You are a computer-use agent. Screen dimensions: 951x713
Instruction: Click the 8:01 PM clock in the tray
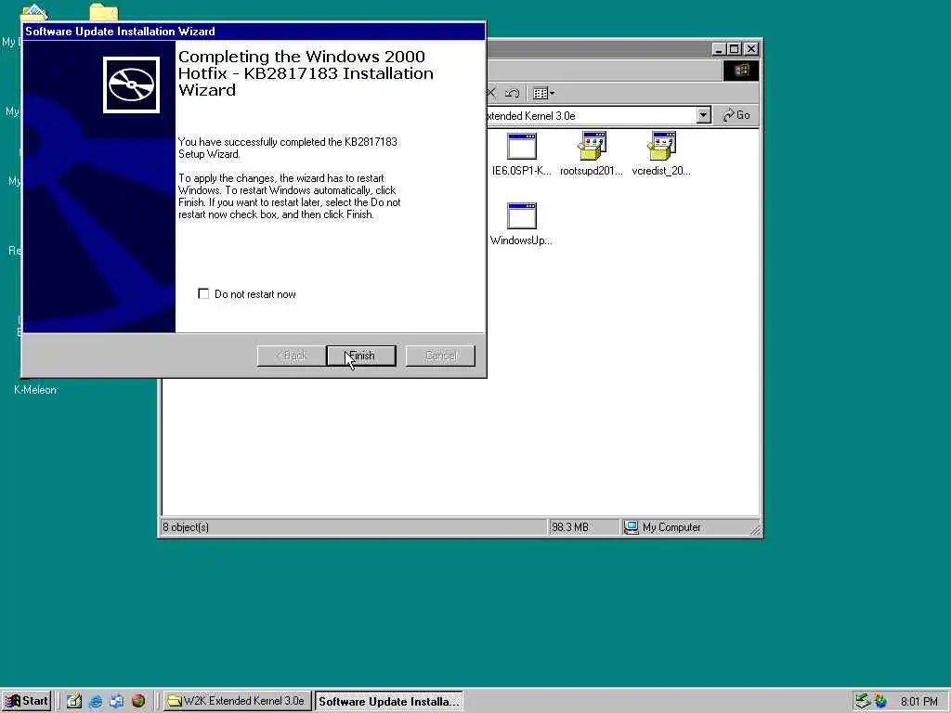(x=918, y=702)
